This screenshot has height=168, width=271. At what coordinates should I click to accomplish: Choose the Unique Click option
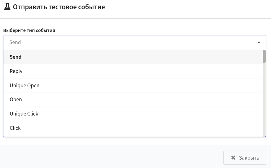[133, 114]
